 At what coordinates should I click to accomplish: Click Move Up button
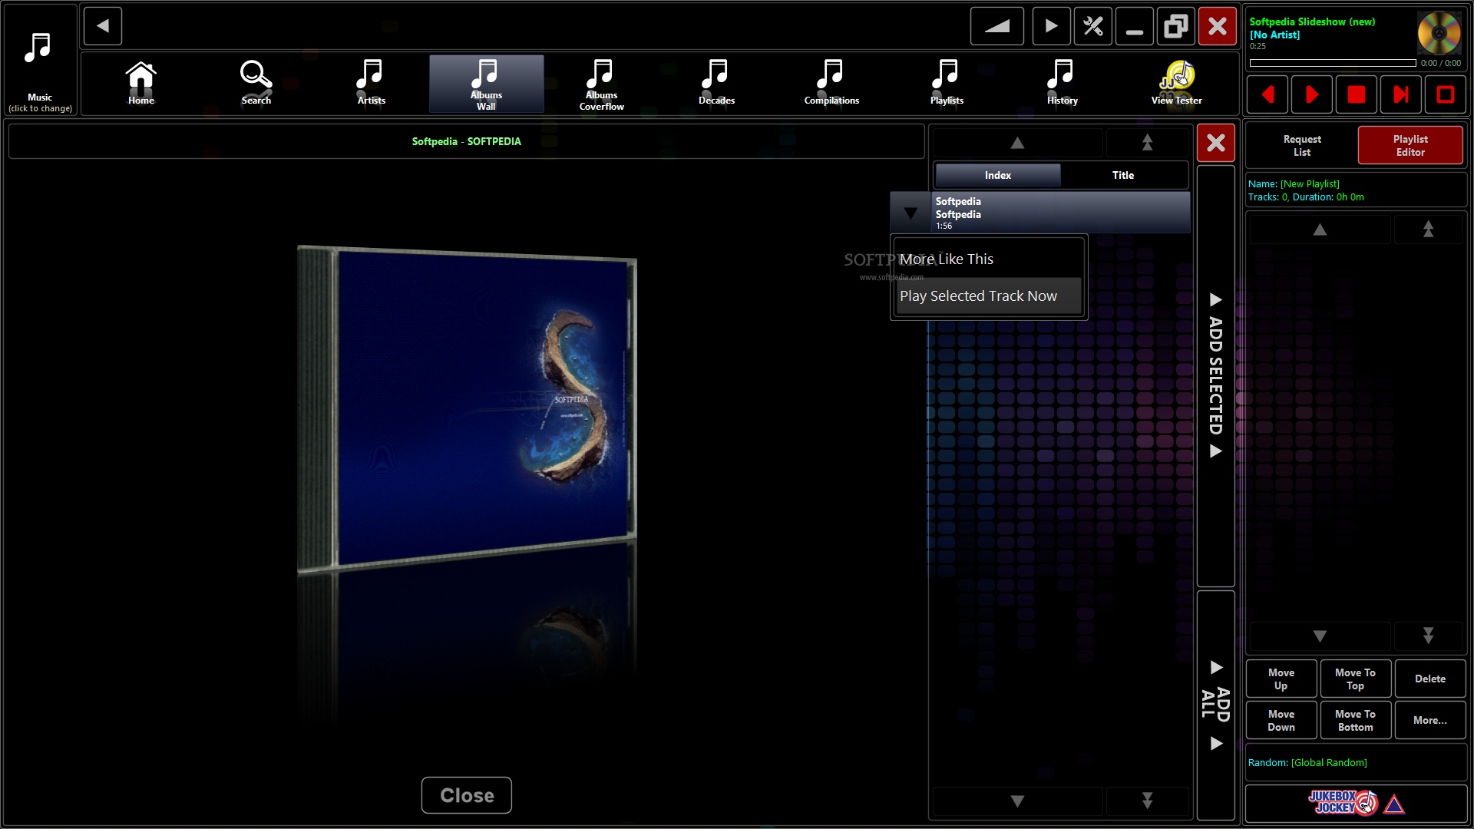[x=1281, y=679]
